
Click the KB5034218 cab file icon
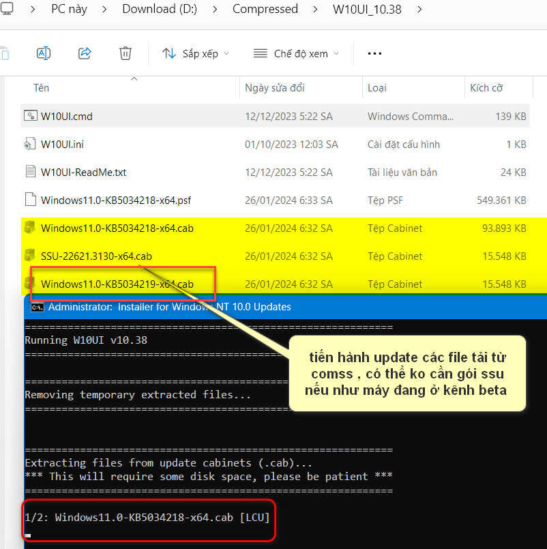[x=30, y=228]
